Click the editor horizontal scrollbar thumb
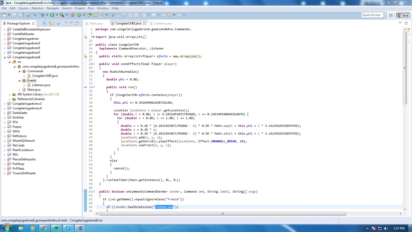 pyautogui.click(x=223, y=214)
